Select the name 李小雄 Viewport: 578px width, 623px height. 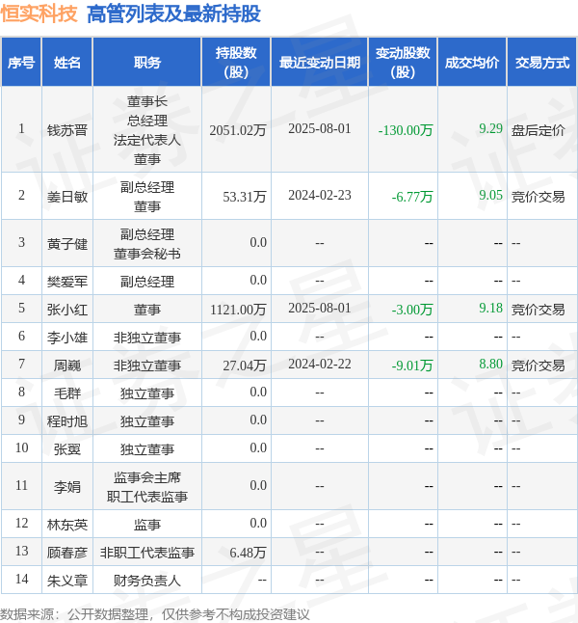pyautogui.click(x=67, y=338)
